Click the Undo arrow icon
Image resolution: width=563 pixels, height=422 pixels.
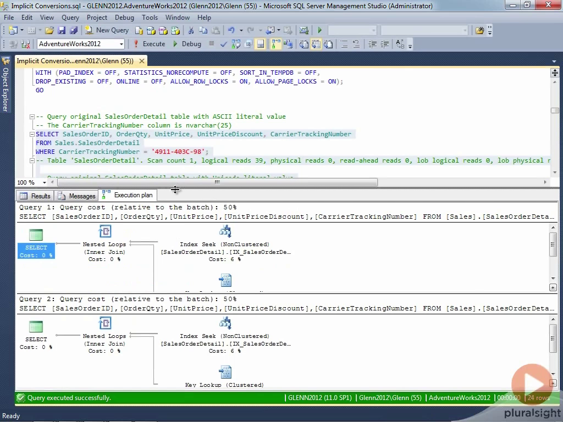click(x=231, y=31)
